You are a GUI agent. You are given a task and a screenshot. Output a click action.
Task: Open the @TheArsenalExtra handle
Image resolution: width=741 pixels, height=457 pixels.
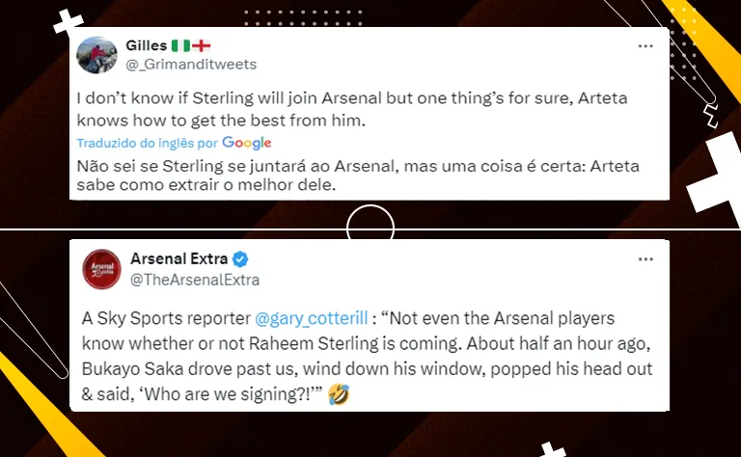coord(194,280)
